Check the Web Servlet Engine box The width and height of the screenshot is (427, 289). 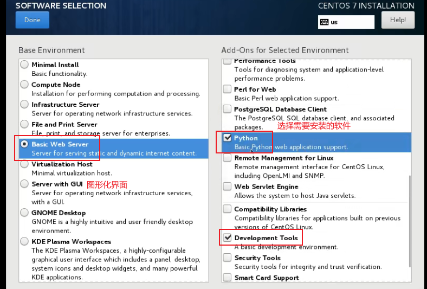coord(227,187)
